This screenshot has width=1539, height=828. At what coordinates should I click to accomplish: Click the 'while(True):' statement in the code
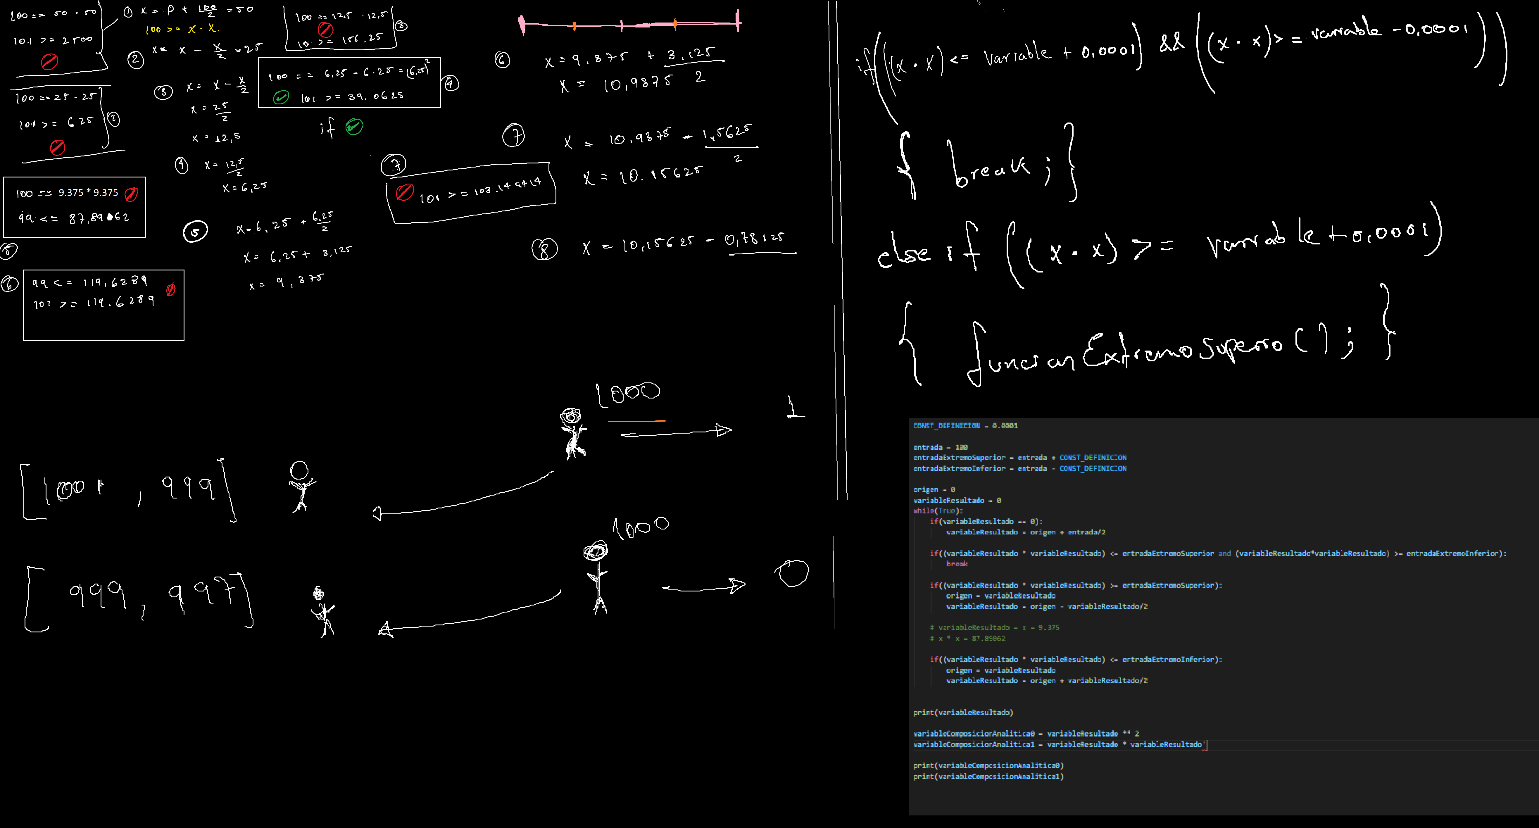click(x=938, y=511)
